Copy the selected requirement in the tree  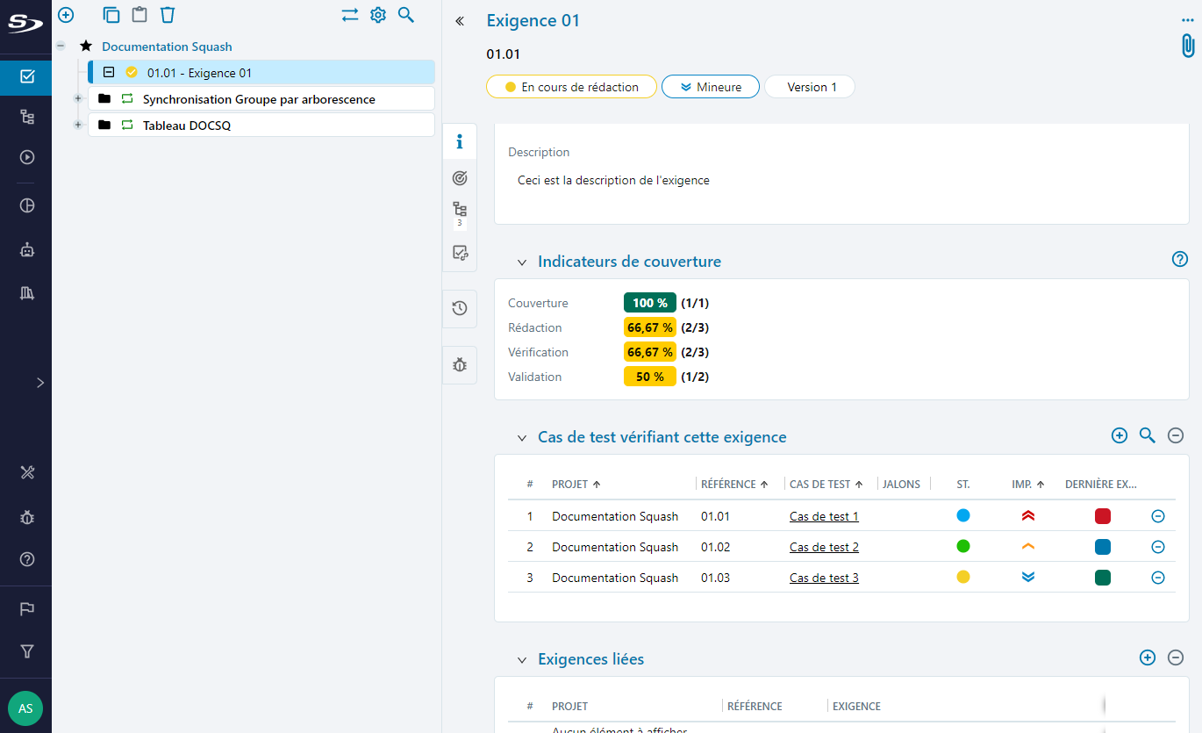(x=111, y=14)
